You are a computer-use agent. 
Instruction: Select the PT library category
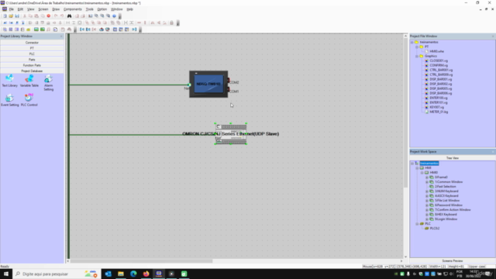tap(32, 48)
